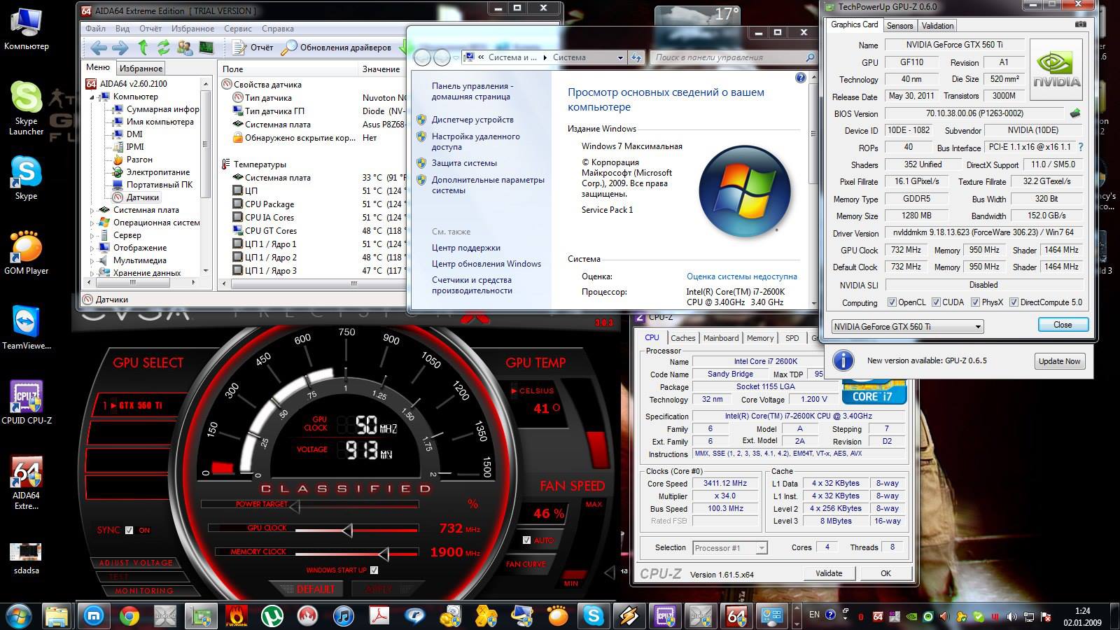Viewport: 1120px width, 630px height.
Task: Open Google Chrome from the taskbar
Action: click(x=129, y=616)
